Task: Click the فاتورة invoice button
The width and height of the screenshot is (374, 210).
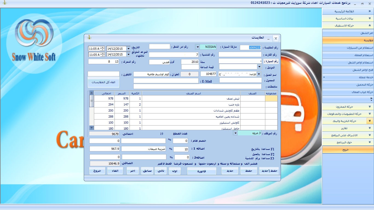Action: pyautogui.click(x=202, y=171)
